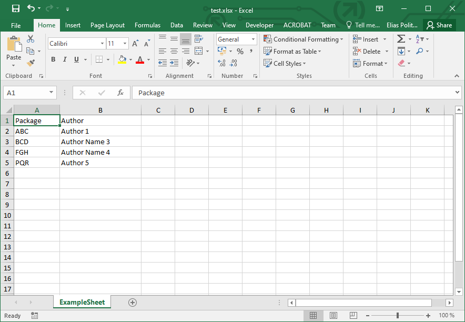
Task: Add a new sheet with plus icon
Action: (x=133, y=303)
